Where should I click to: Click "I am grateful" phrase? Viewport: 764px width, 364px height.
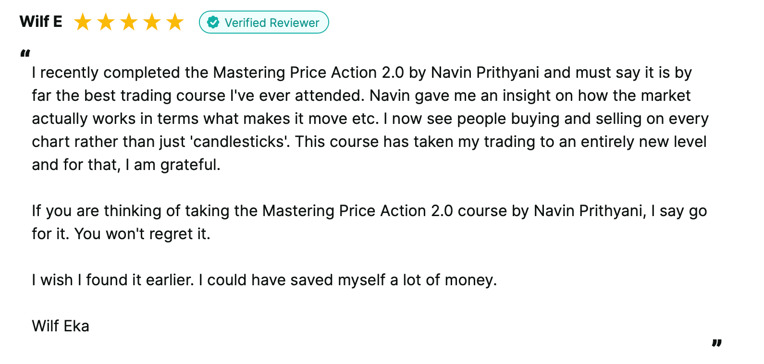coord(173,165)
